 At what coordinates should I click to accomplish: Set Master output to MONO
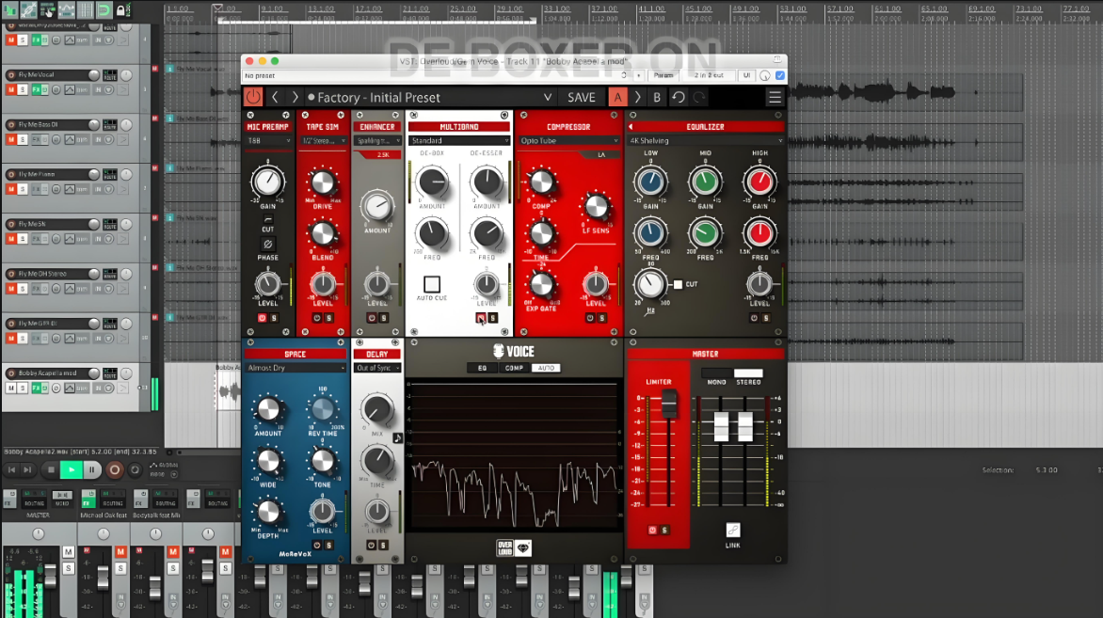coord(717,374)
